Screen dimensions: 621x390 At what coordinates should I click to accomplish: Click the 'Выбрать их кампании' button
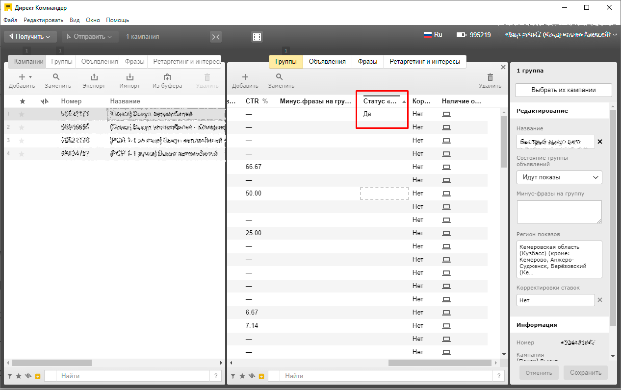pyautogui.click(x=563, y=90)
